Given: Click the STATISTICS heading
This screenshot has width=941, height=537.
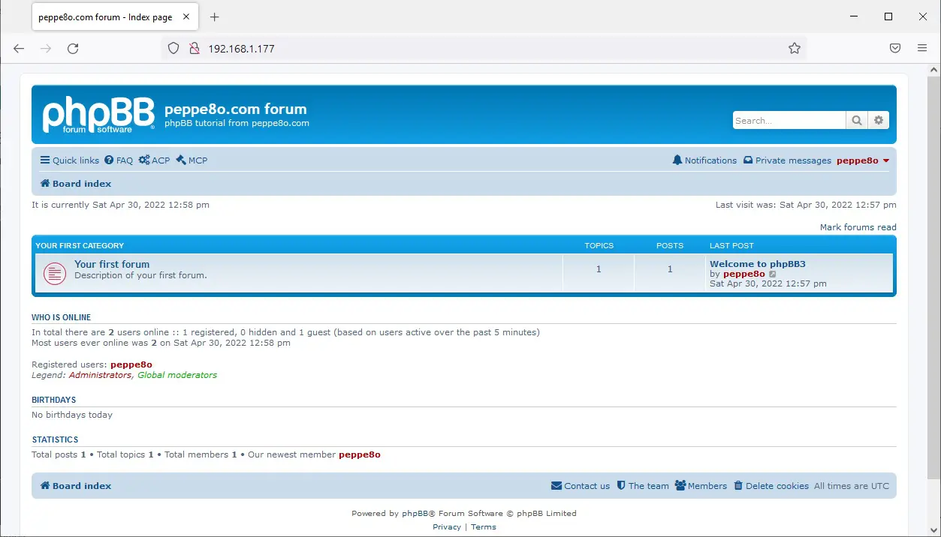Looking at the screenshot, I should point(56,439).
